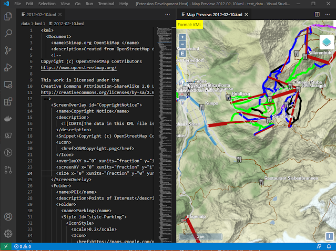Click the restaurant marker at Restaurant Siebenbrunnen
The height and width of the screenshot is (251, 336).
(x=261, y=182)
